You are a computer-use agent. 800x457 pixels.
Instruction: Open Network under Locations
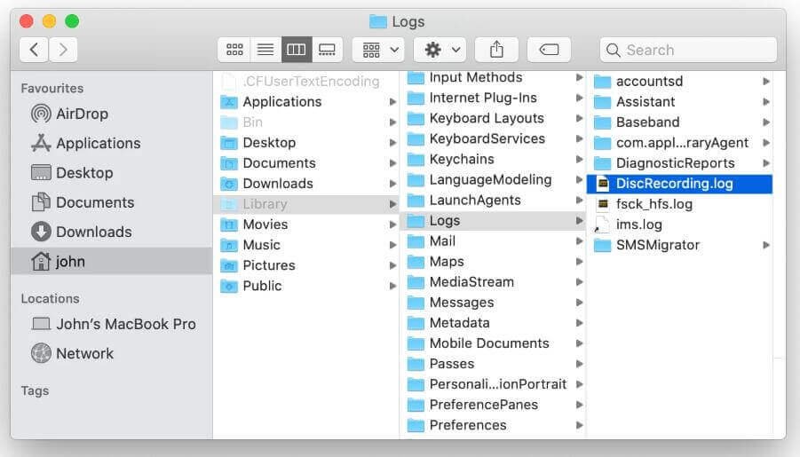[x=111, y=353]
